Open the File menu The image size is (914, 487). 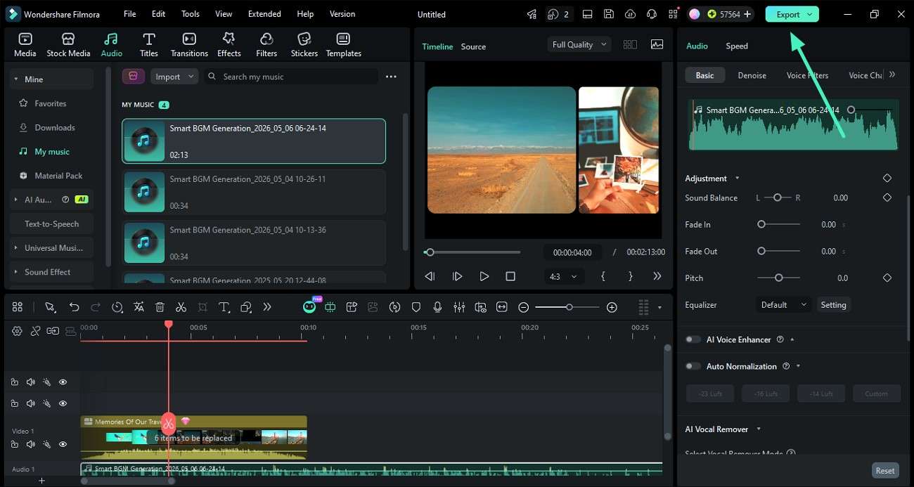tap(130, 14)
